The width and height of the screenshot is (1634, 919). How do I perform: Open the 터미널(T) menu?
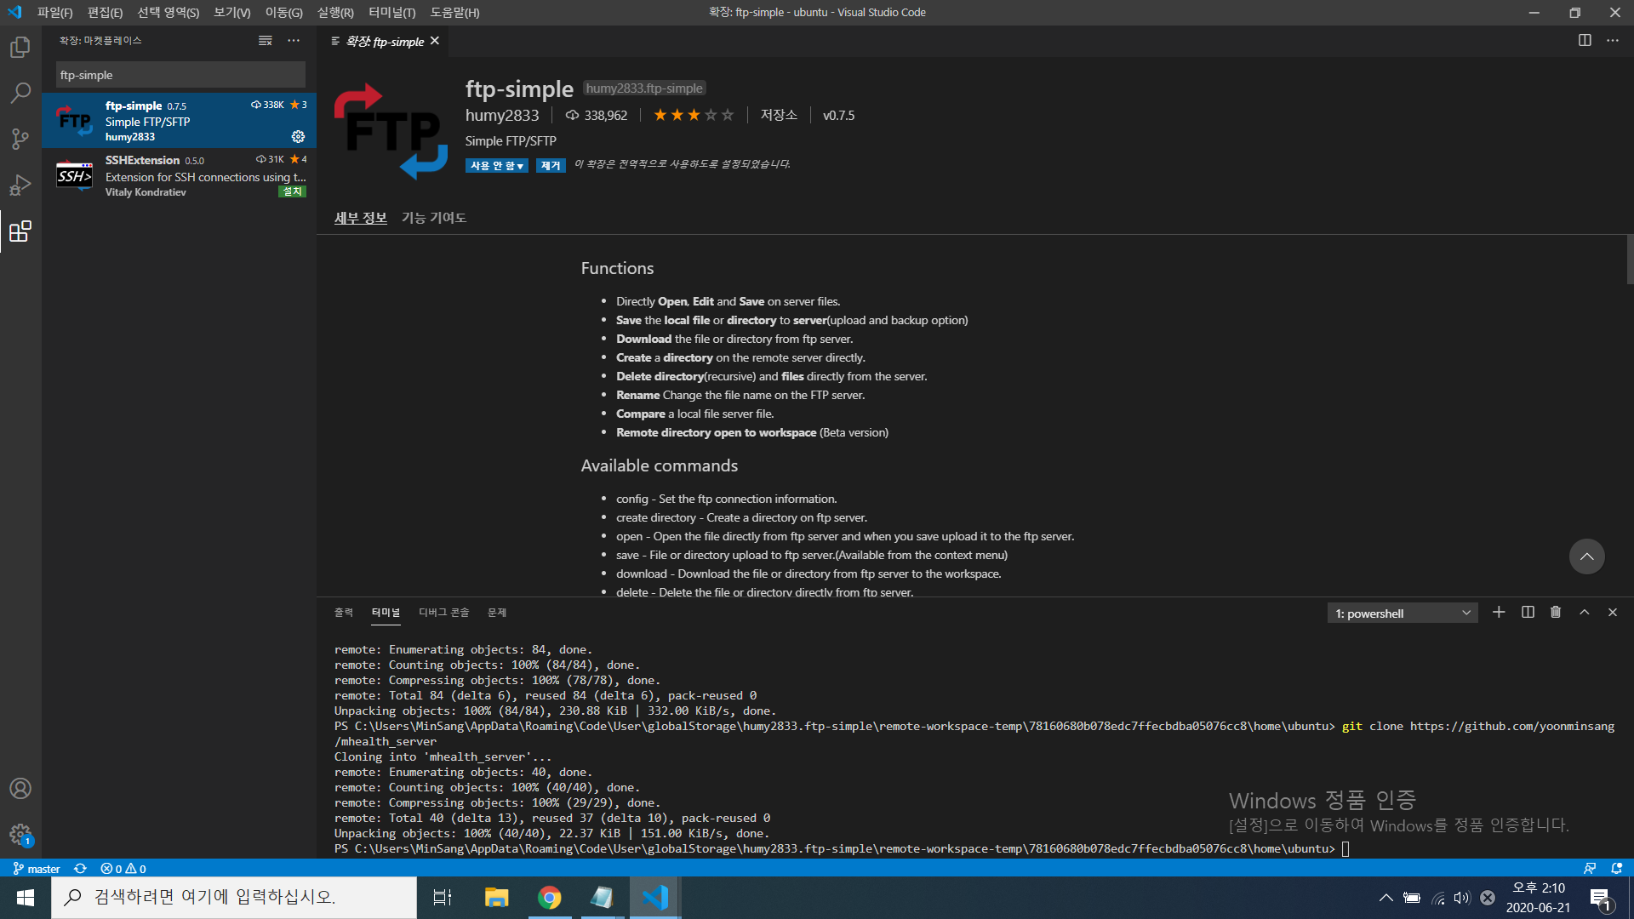pyautogui.click(x=391, y=13)
